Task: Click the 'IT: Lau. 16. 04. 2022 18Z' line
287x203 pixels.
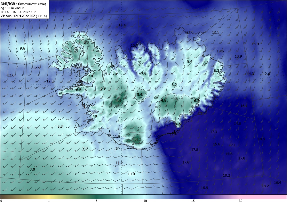Action: coord(18,12)
